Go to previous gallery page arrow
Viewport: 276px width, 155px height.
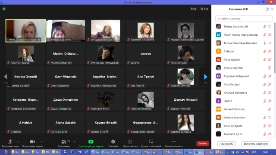click(6, 77)
